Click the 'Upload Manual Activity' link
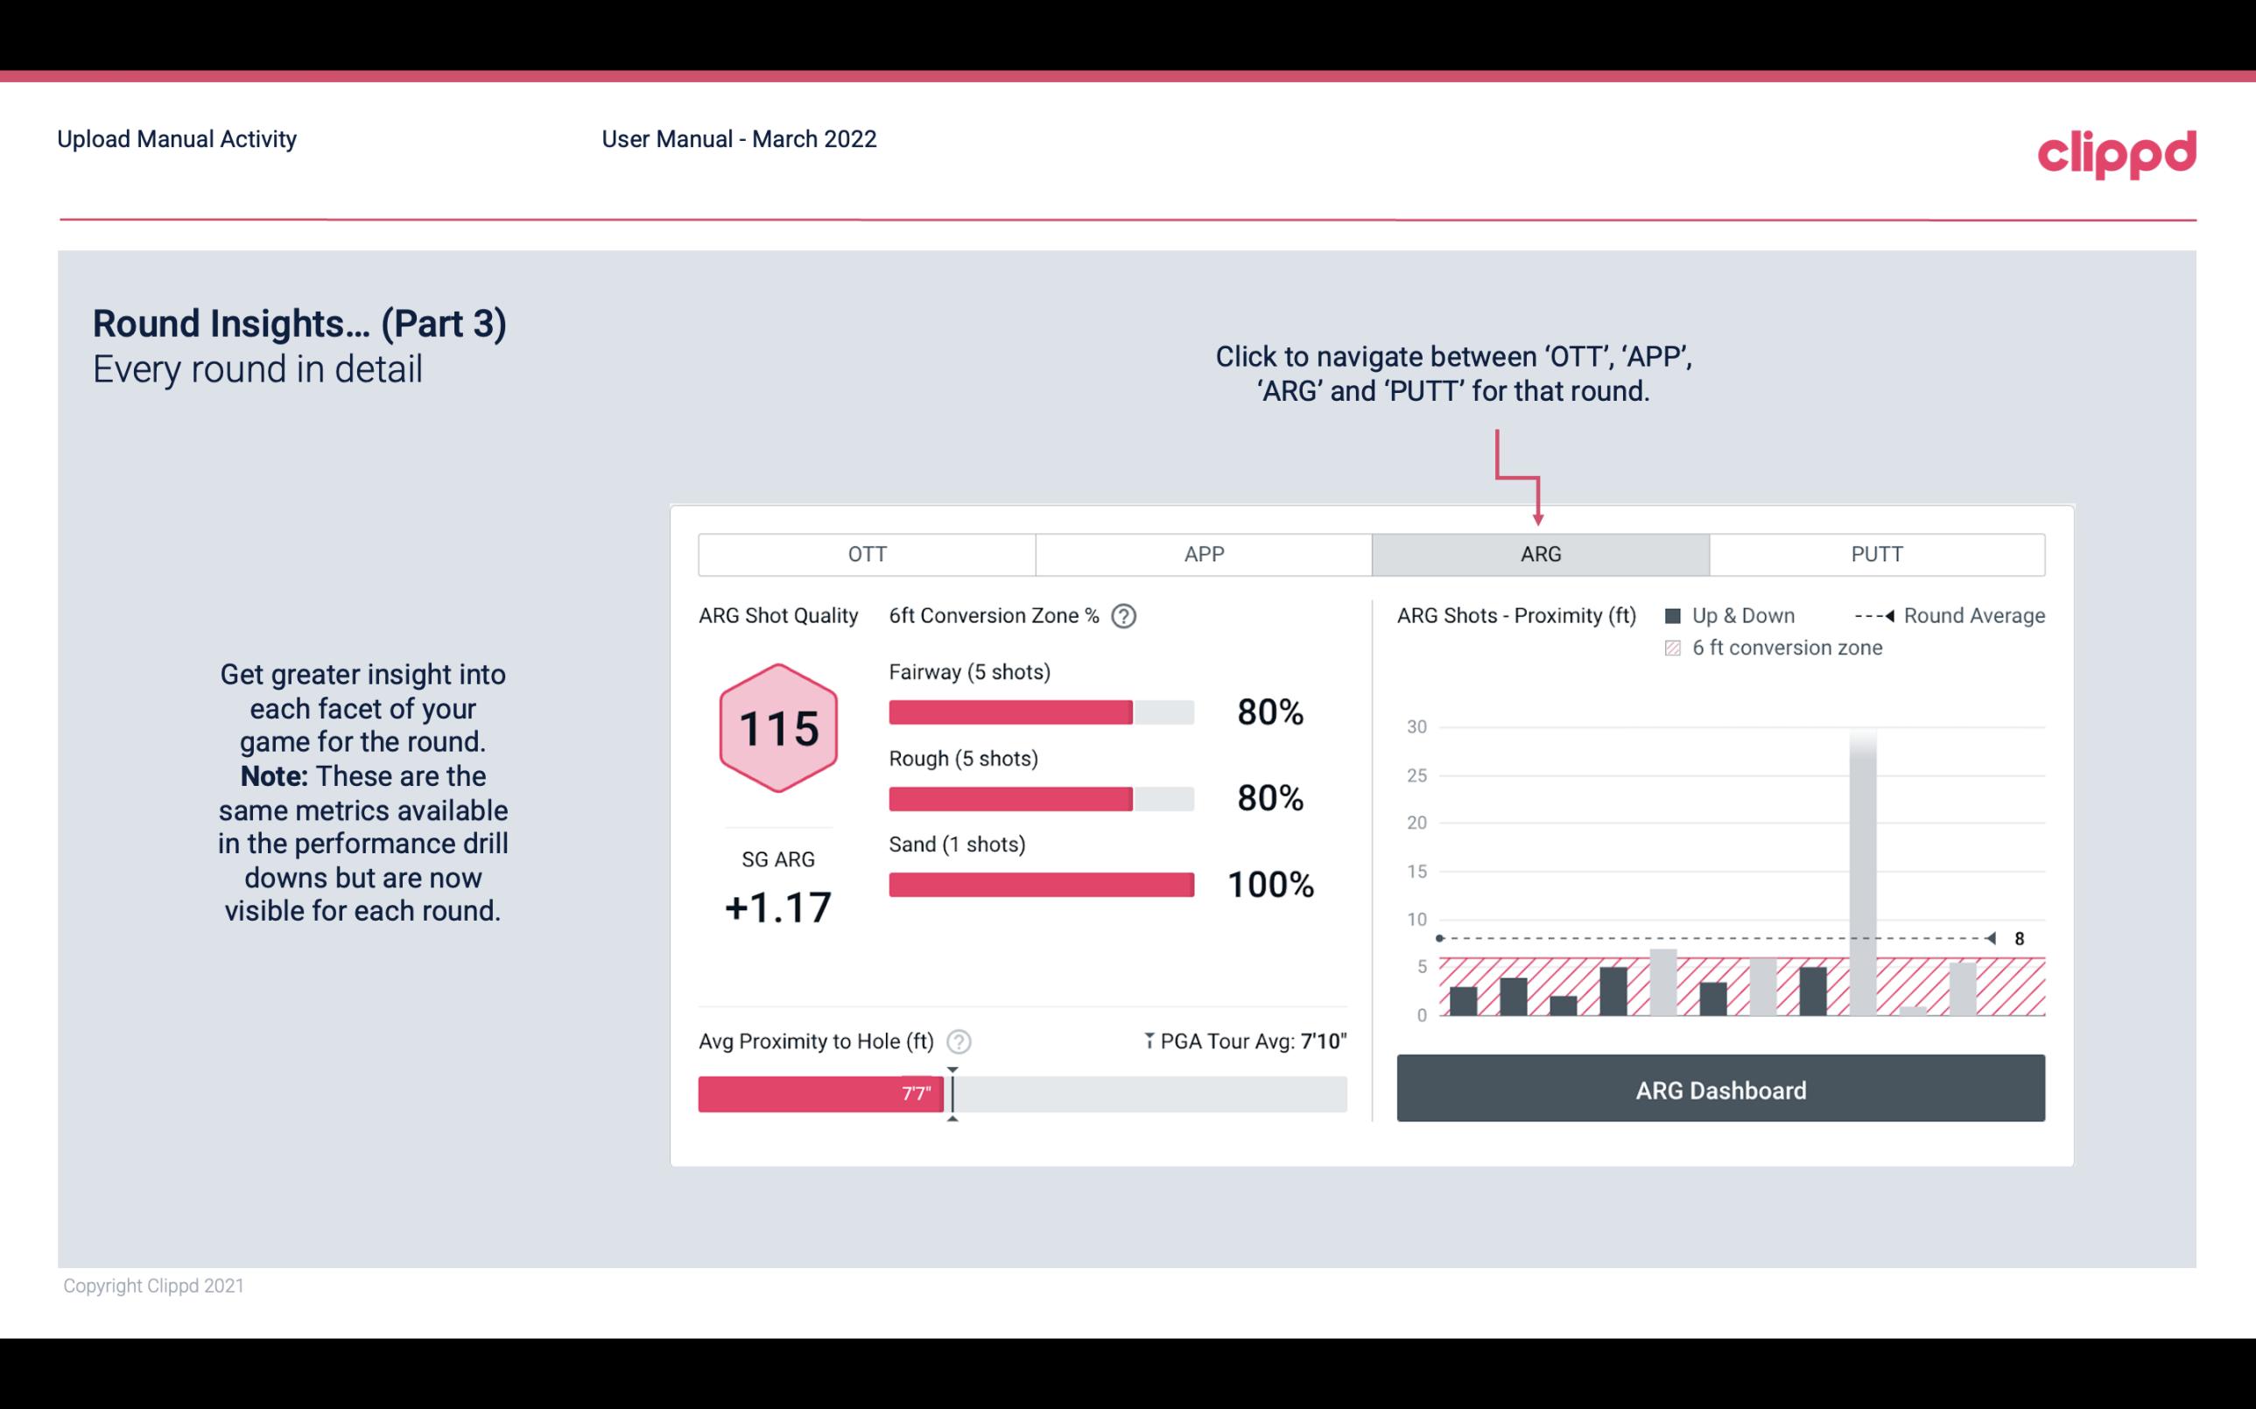Image resolution: width=2256 pixels, height=1409 pixels. pos(179,138)
